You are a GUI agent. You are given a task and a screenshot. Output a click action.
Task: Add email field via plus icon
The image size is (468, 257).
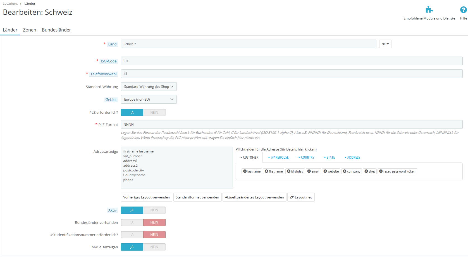coord(309,171)
